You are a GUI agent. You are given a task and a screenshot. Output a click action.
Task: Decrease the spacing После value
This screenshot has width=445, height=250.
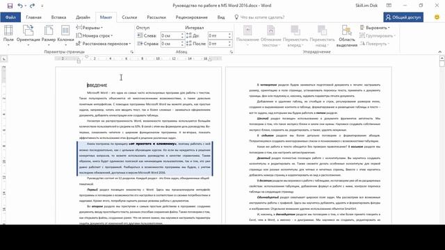(229, 45)
